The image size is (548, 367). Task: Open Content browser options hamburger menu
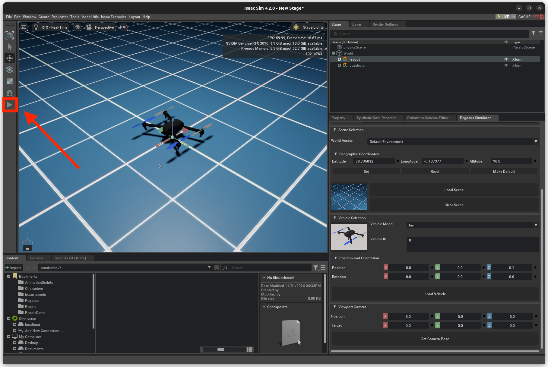pos(323,267)
